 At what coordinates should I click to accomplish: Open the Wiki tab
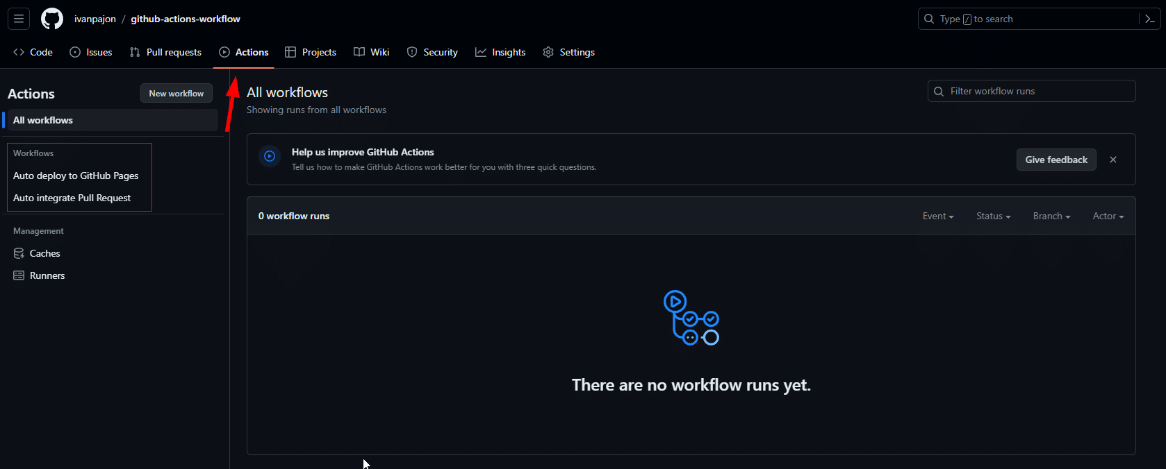[372, 52]
